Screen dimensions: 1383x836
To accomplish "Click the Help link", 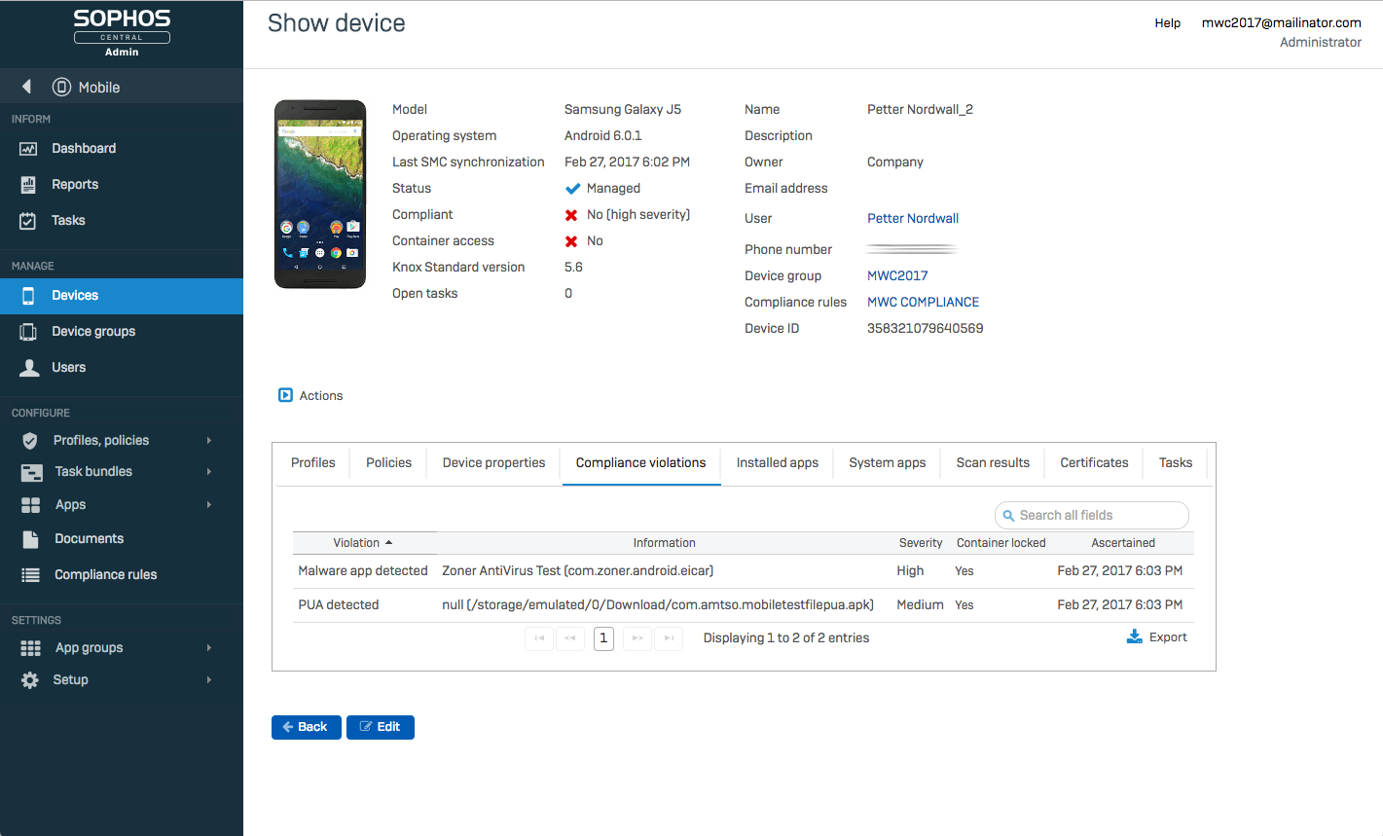I will [x=1168, y=23].
